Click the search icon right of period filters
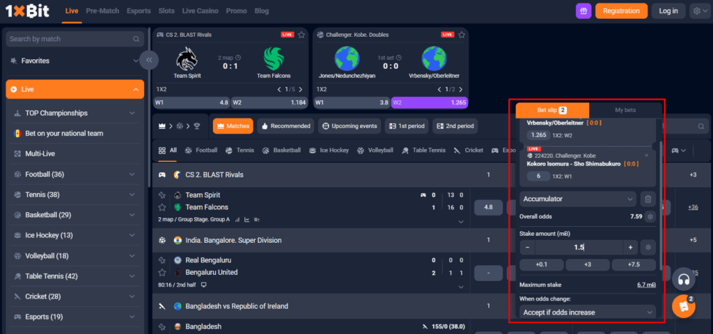The image size is (713, 334). (x=700, y=127)
